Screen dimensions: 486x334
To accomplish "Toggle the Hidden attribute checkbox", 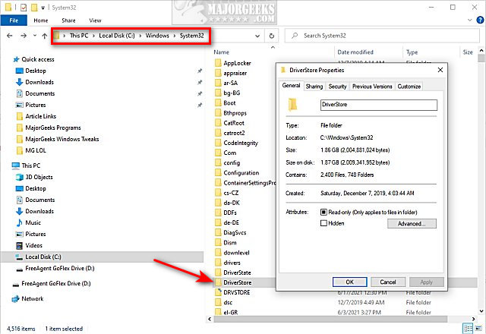I will (323, 223).
